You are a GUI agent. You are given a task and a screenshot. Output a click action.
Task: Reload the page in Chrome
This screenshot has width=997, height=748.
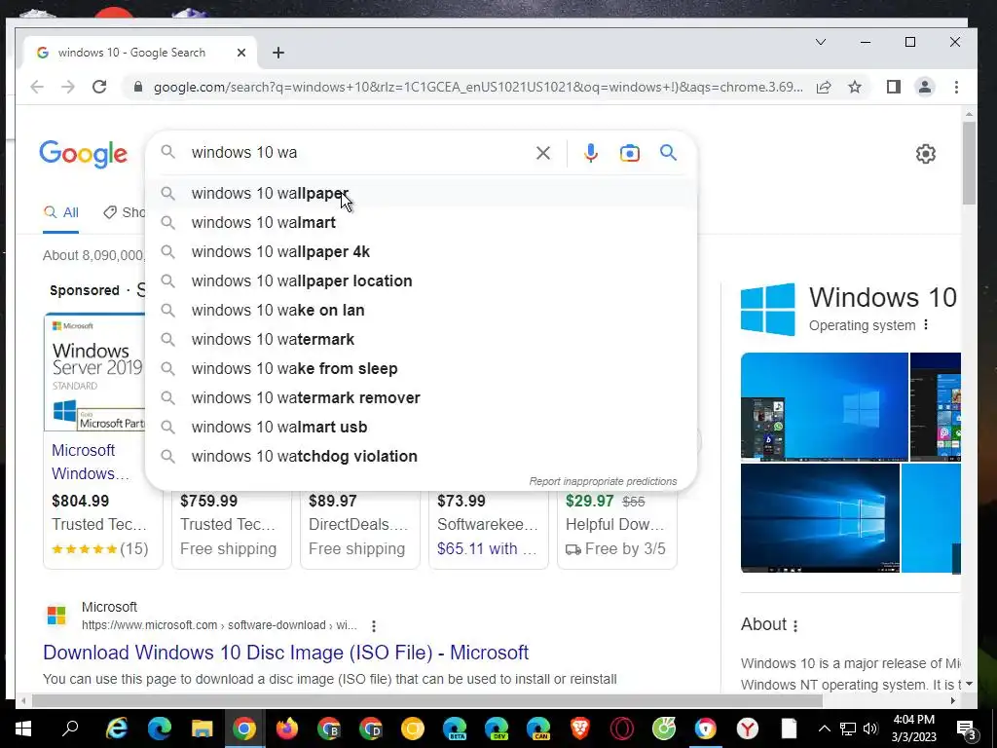tap(99, 87)
